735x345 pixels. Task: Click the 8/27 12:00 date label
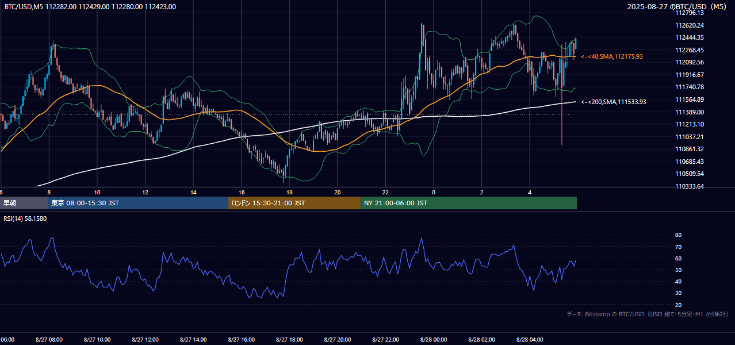coord(145,340)
